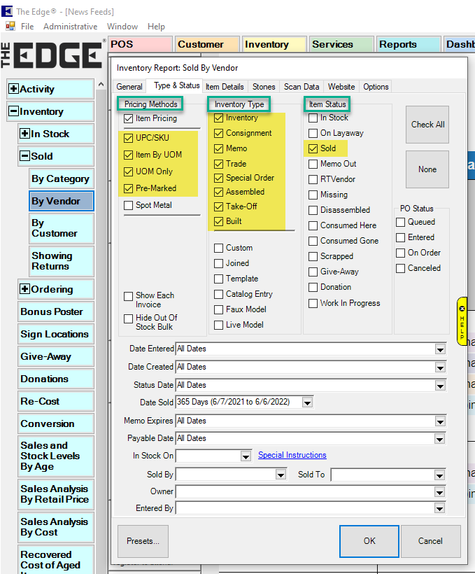Uncheck the Consignment inventory type
The width and height of the screenshot is (475, 574).
pyautogui.click(x=219, y=133)
